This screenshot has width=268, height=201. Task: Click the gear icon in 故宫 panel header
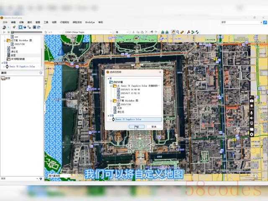point(41,73)
